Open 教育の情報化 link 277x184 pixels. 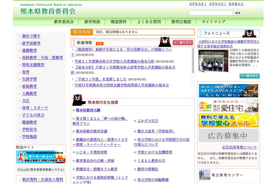[x=148, y=169]
